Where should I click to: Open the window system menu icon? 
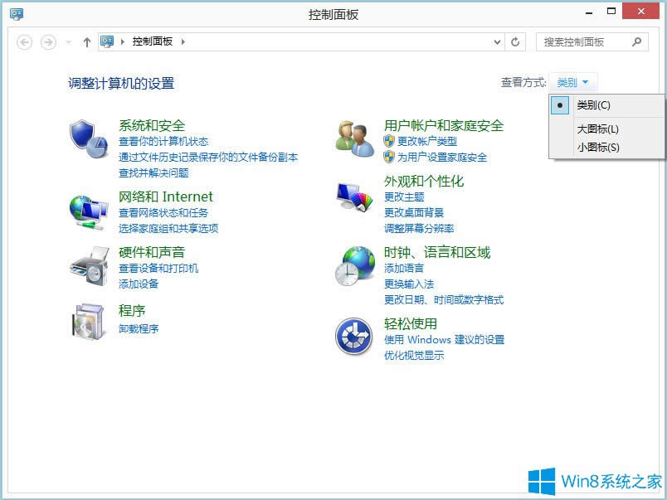pyautogui.click(x=16, y=13)
